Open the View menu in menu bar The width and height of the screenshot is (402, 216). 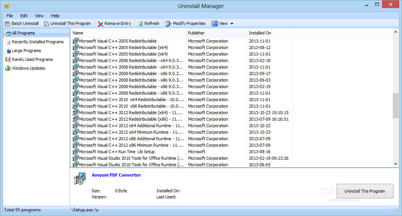pyautogui.click(x=39, y=16)
